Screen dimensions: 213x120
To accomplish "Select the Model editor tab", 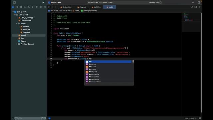I will (109, 7).
